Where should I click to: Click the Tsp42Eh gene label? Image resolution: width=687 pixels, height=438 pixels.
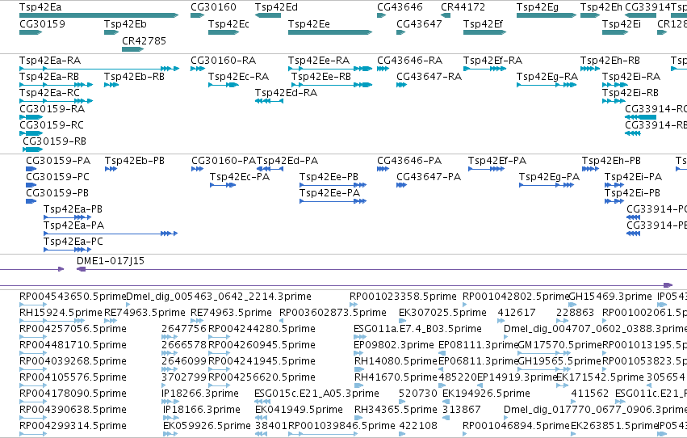pos(601,7)
